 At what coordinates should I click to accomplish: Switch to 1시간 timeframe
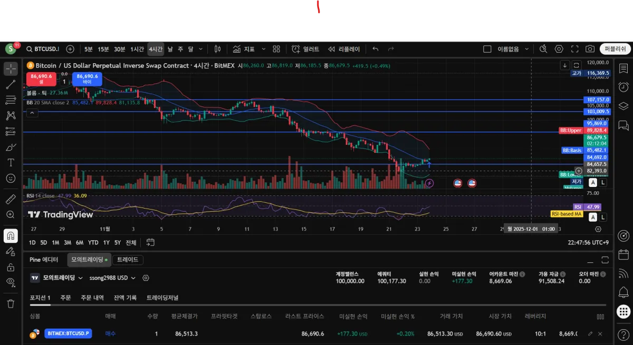click(137, 49)
